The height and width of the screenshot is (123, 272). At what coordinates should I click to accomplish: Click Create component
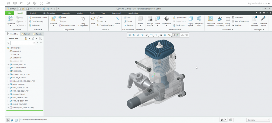coord(62,17)
